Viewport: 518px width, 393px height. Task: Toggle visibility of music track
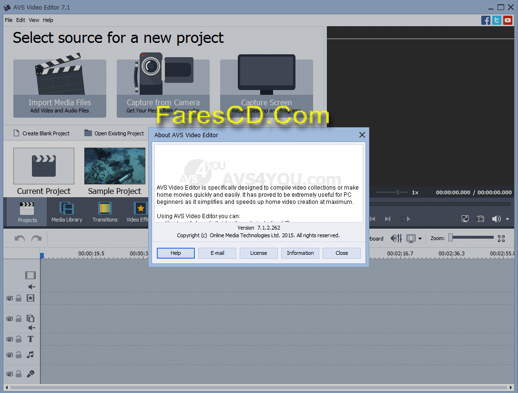pyautogui.click(x=10, y=355)
